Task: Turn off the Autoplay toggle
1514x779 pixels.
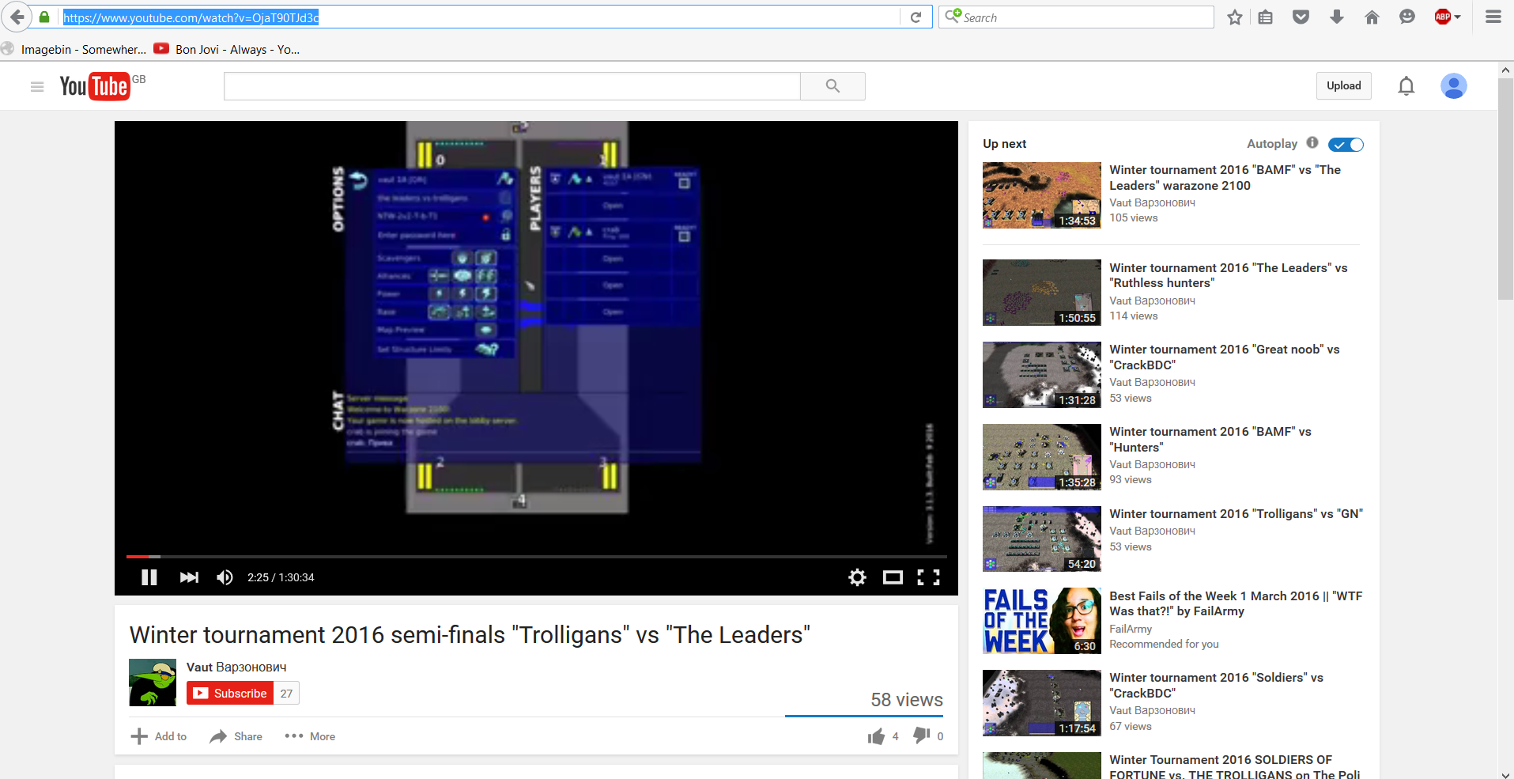Action: click(x=1346, y=144)
